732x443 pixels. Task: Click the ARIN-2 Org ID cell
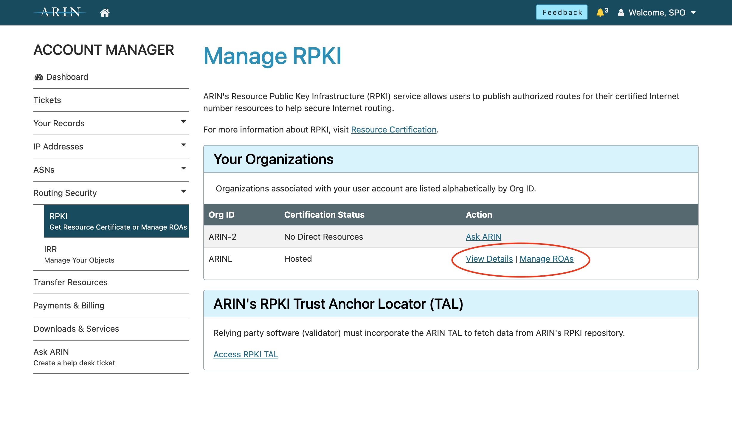222,237
